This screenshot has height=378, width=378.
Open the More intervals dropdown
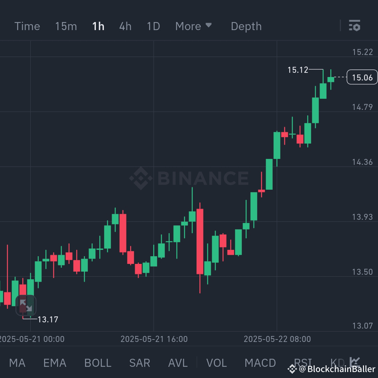(194, 26)
